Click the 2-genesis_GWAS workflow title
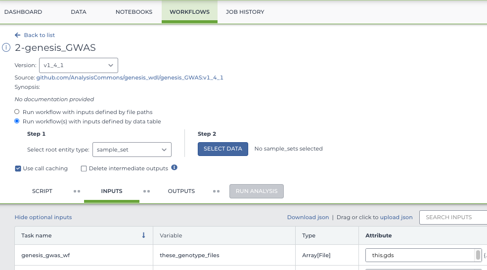 [x=55, y=47]
